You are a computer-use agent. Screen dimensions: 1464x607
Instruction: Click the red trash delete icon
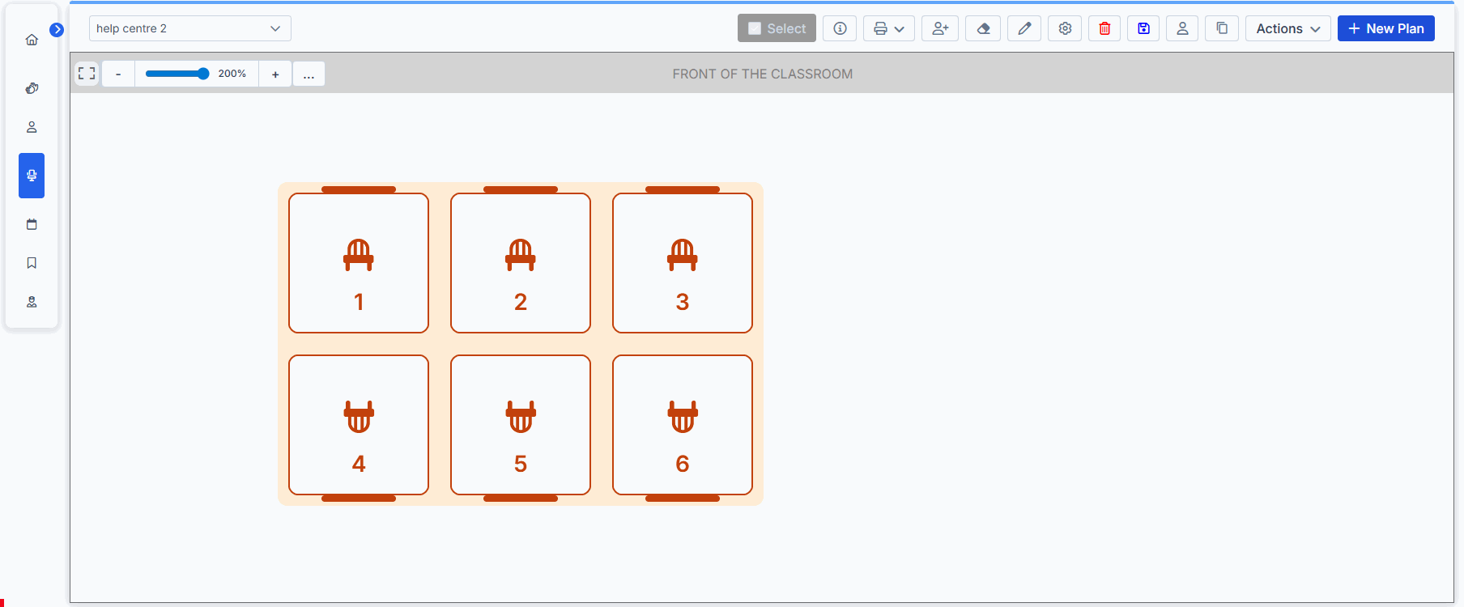1104,28
